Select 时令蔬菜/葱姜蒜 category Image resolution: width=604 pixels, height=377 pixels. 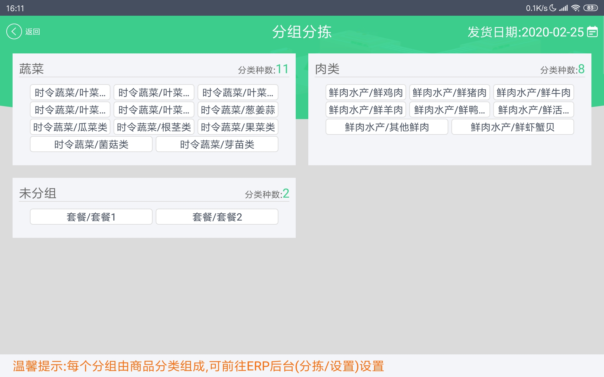click(238, 110)
